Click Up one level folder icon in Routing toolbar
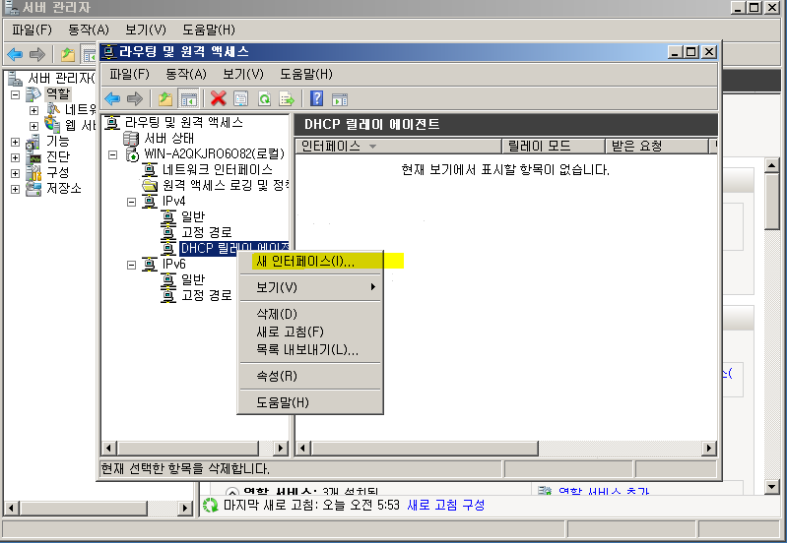Image resolution: width=787 pixels, height=543 pixels. (165, 98)
